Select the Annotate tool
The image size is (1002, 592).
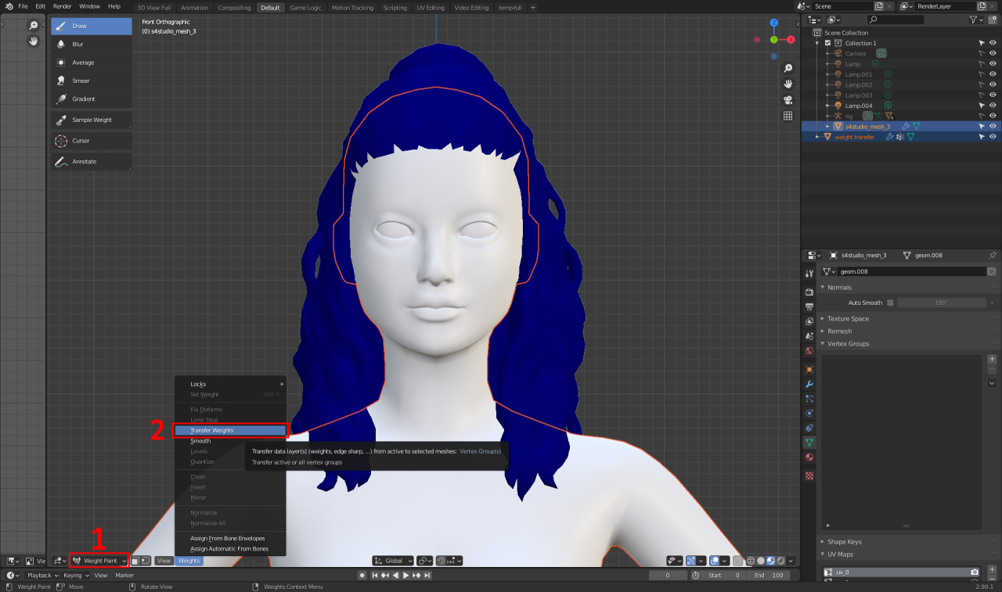pyautogui.click(x=92, y=161)
